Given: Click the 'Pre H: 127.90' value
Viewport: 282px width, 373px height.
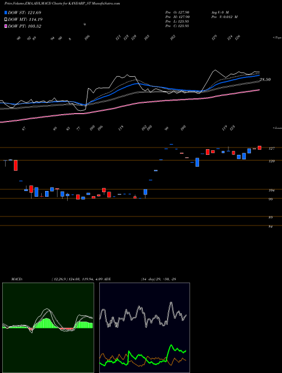Looking at the screenshot, I should point(177,17).
